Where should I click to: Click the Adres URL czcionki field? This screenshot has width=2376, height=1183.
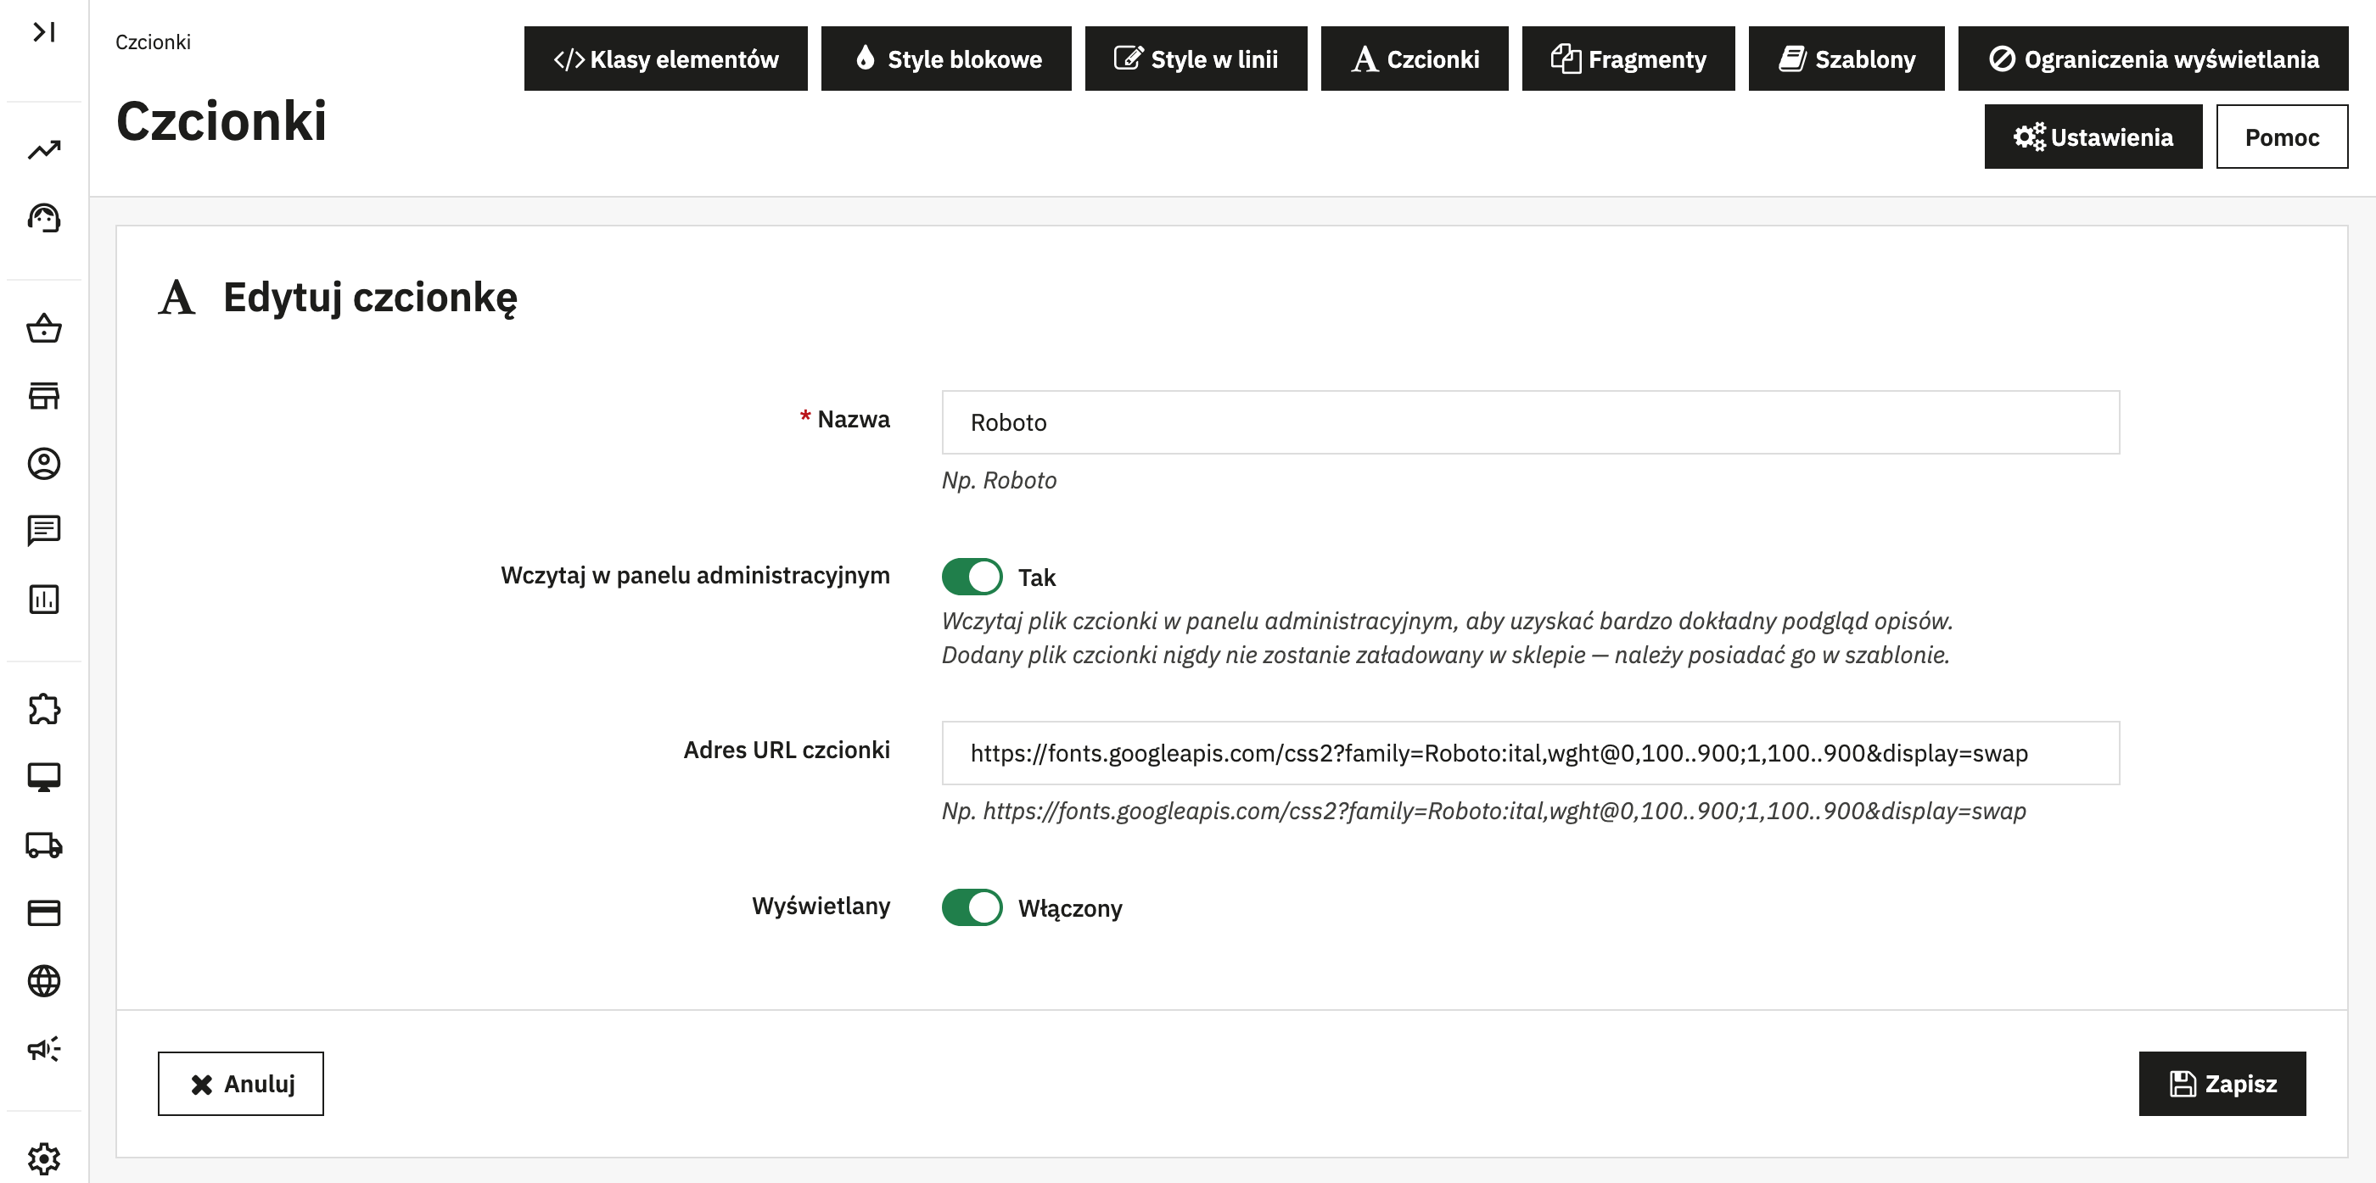[x=1529, y=753]
